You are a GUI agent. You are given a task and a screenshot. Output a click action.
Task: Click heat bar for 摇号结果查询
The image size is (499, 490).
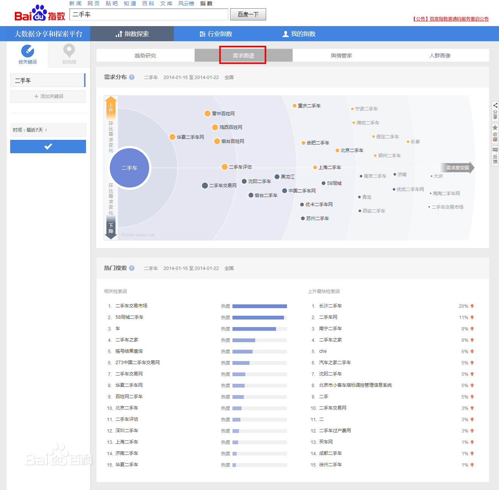(260, 352)
